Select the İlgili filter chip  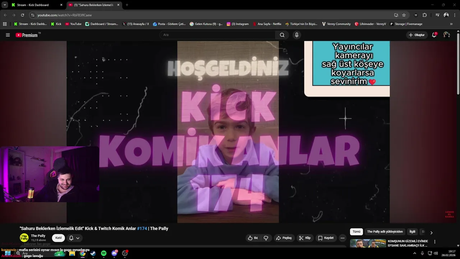412,232
